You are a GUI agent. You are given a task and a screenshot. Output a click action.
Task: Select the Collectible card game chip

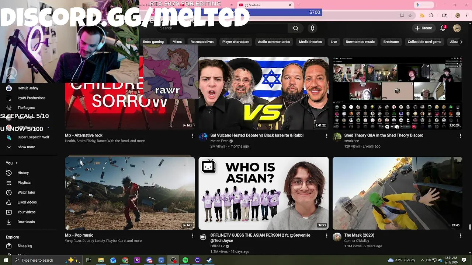pyautogui.click(x=424, y=42)
